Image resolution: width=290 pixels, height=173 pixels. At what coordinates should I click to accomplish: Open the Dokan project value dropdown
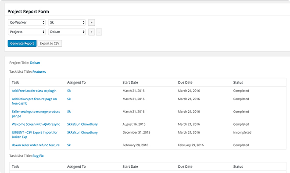point(67,32)
